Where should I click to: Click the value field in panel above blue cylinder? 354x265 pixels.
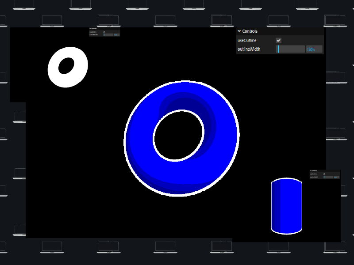[336, 177]
